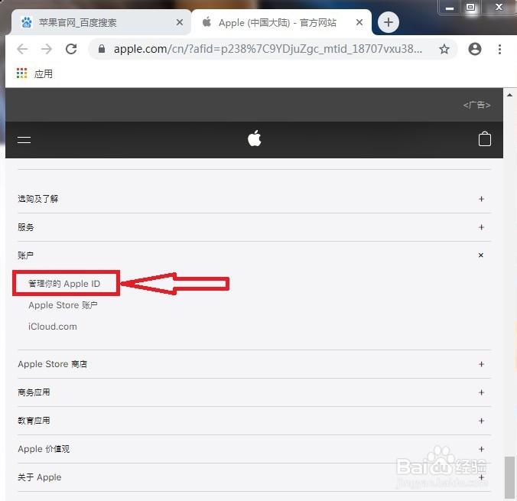Click the browser back arrow
Screen dimensions: 517x501
22,49
